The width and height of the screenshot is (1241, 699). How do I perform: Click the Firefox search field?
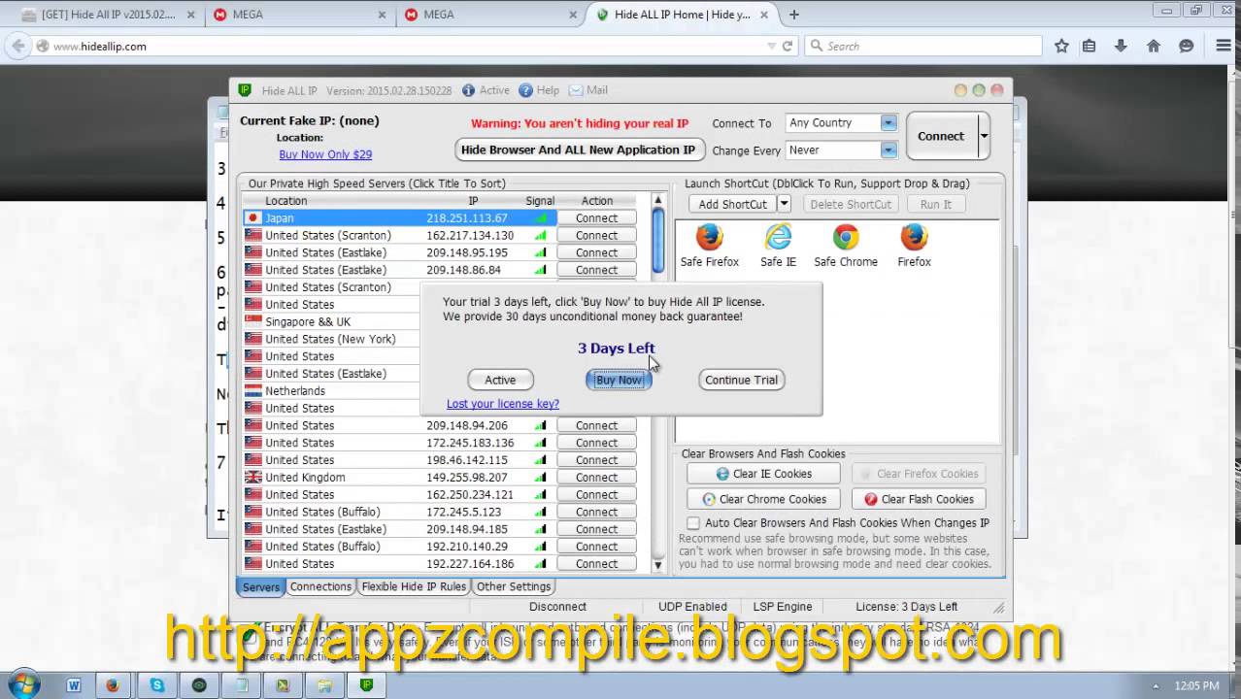pyautogui.click(x=922, y=46)
